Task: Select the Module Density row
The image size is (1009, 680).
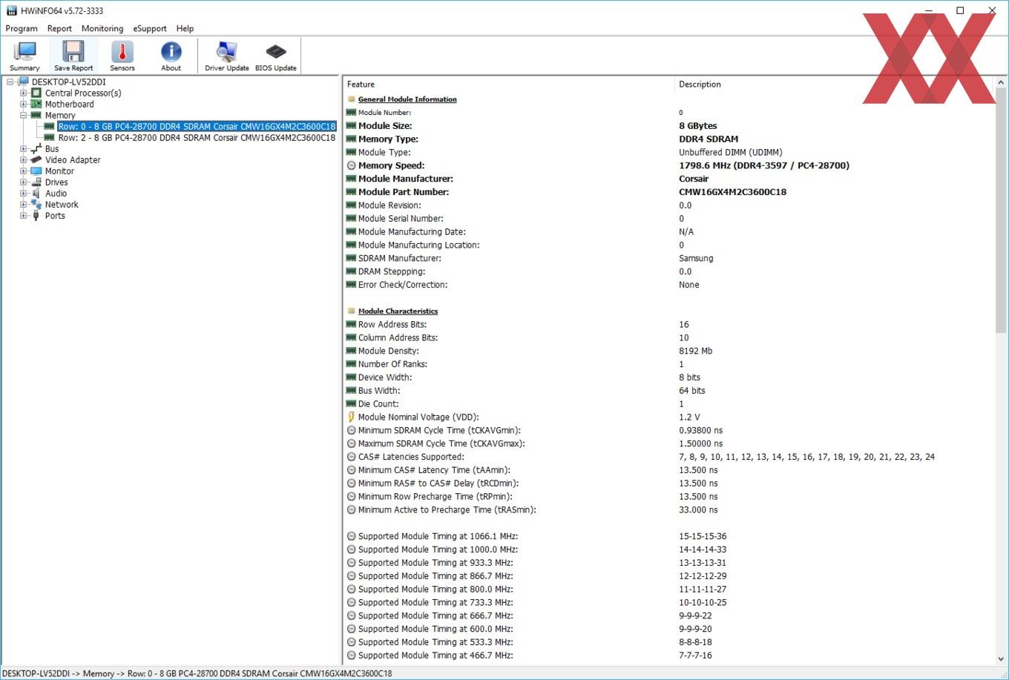Action: (668, 351)
